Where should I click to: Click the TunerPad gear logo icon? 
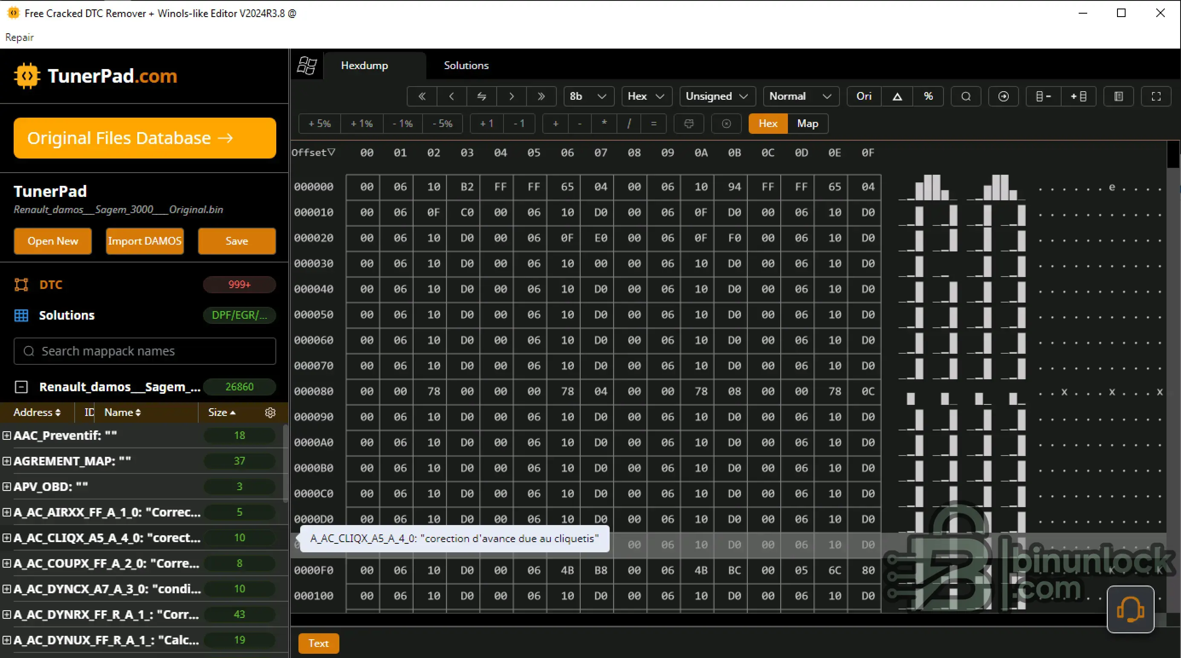coord(27,76)
